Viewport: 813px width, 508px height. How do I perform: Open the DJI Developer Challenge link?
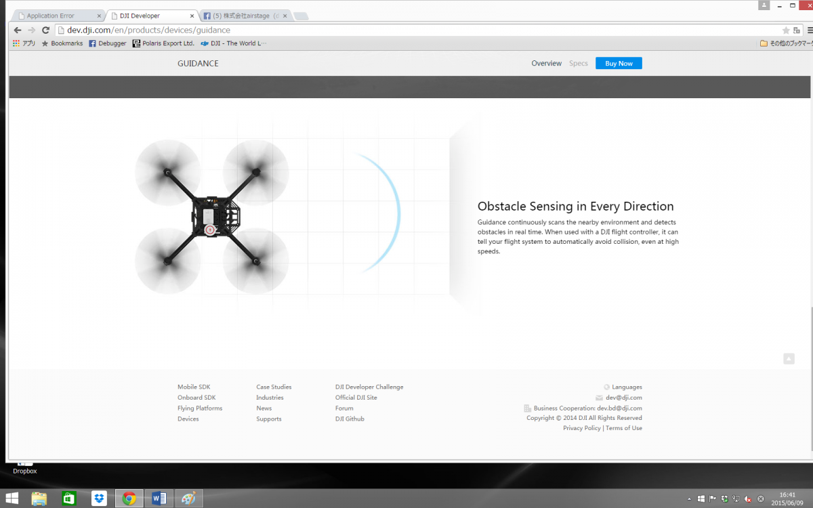pyautogui.click(x=369, y=387)
